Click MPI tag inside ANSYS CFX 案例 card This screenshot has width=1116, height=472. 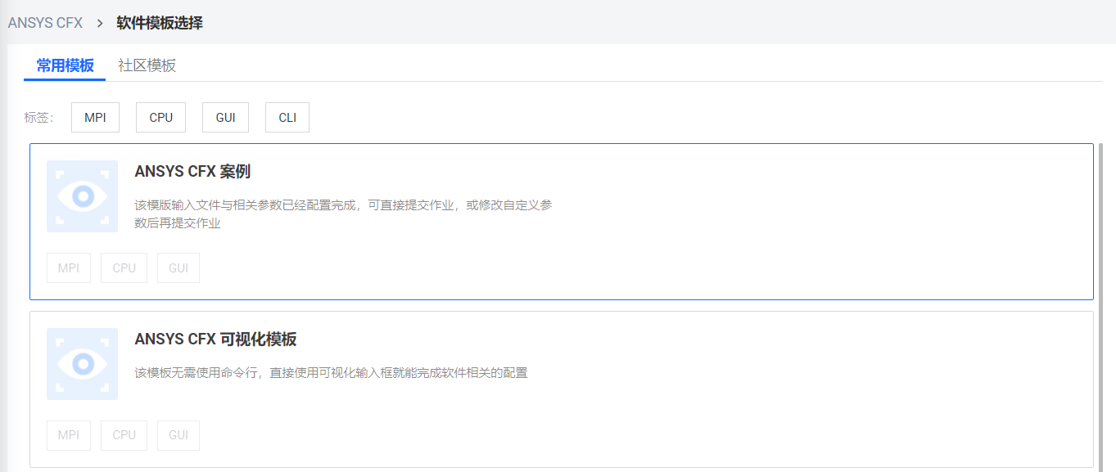click(x=69, y=268)
